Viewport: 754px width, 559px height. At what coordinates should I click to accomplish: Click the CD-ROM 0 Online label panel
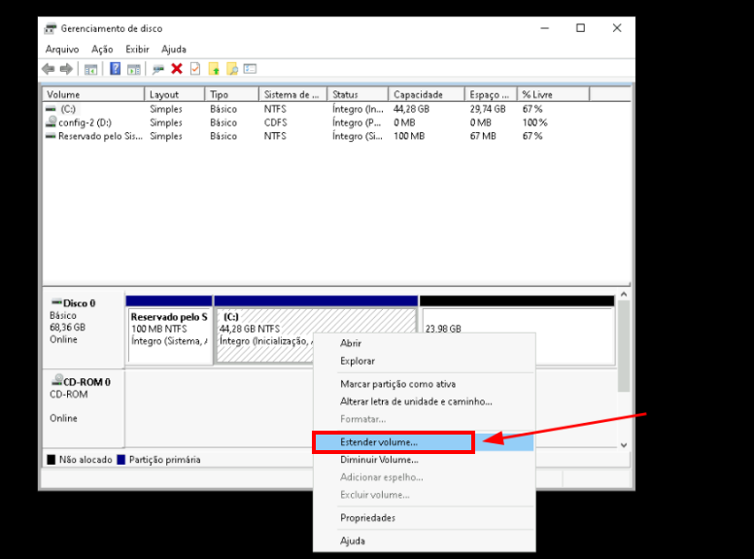click(x=84, y=408)
